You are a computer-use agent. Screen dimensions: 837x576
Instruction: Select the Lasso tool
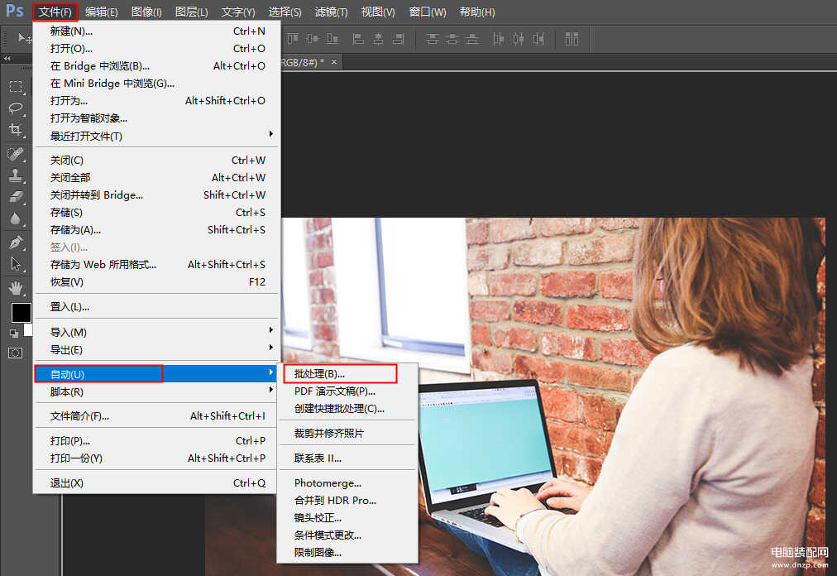point(16,108)
